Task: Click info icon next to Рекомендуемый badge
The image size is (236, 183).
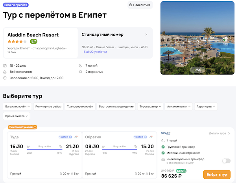Action: [x=35, y=127]
